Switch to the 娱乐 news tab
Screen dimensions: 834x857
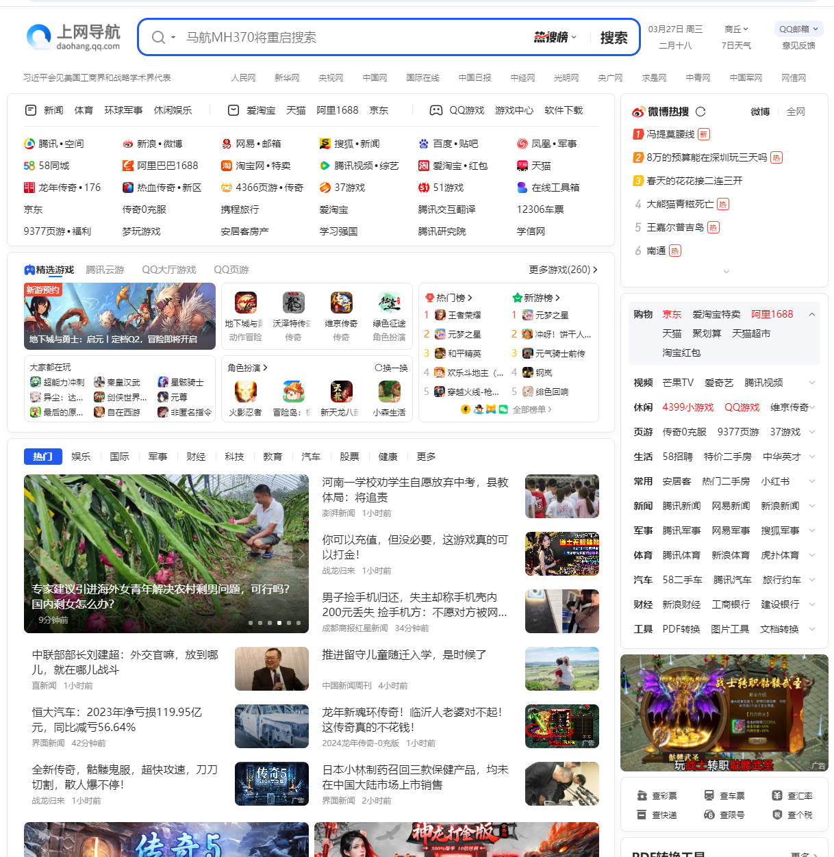point(81,456)
